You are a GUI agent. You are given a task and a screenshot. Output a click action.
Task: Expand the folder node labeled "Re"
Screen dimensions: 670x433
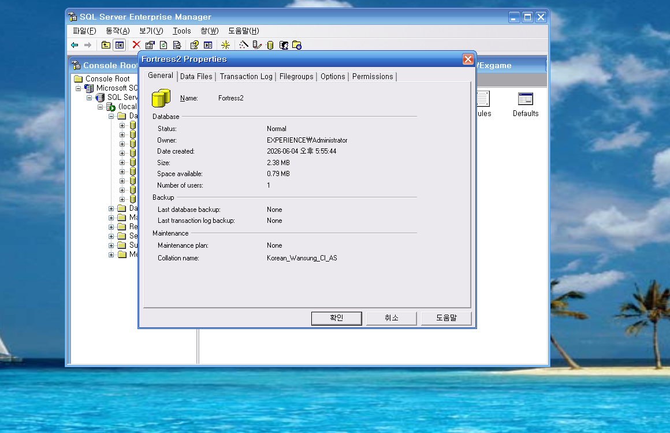pos(111,227)
